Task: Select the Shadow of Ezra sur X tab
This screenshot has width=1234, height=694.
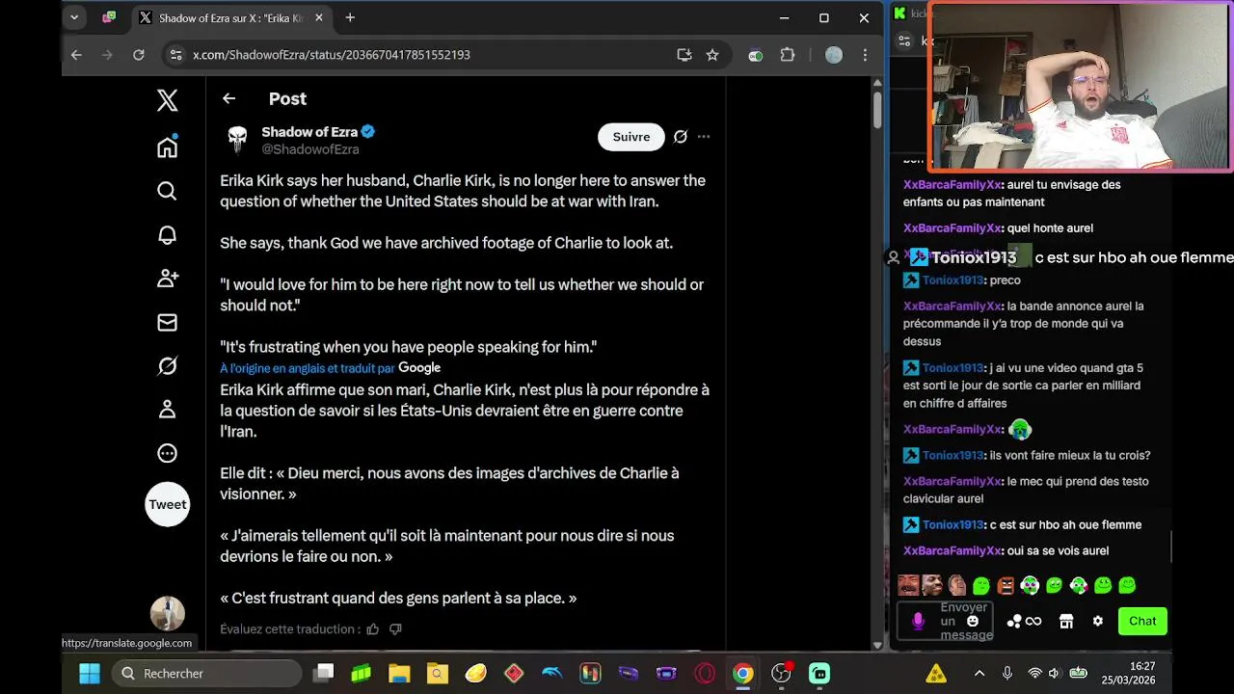Action: click(x=231, y=17)
